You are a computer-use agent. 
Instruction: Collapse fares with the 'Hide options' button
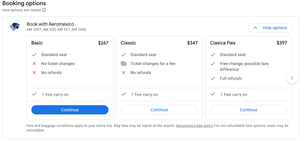(270, 28)
